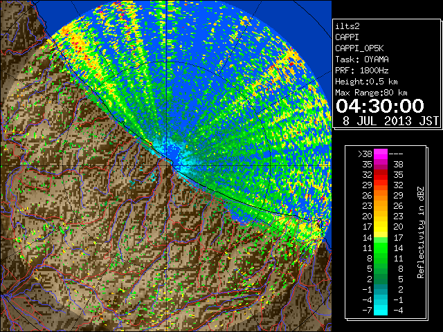Click the 'PRF: 1800Hz' text
The width and height of the screenshot is (443, 332).
pyautogui.click(x=361, y=71)
